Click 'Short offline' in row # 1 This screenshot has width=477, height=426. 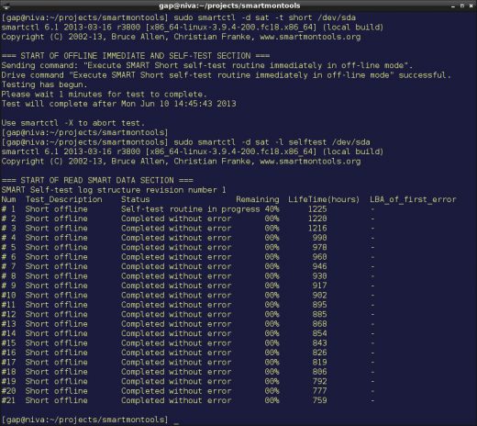[x=57, y=209]
